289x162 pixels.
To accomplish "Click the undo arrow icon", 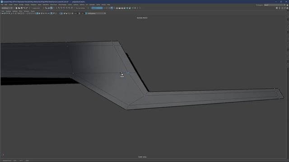I will pos(24,8).
